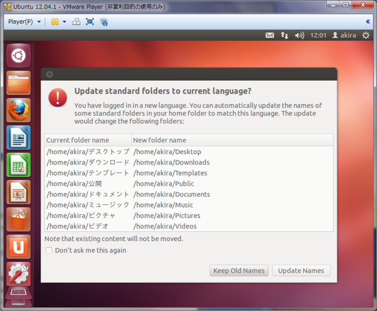Enter VMware full screen mode
377x311 pixels.
(90, 22)
